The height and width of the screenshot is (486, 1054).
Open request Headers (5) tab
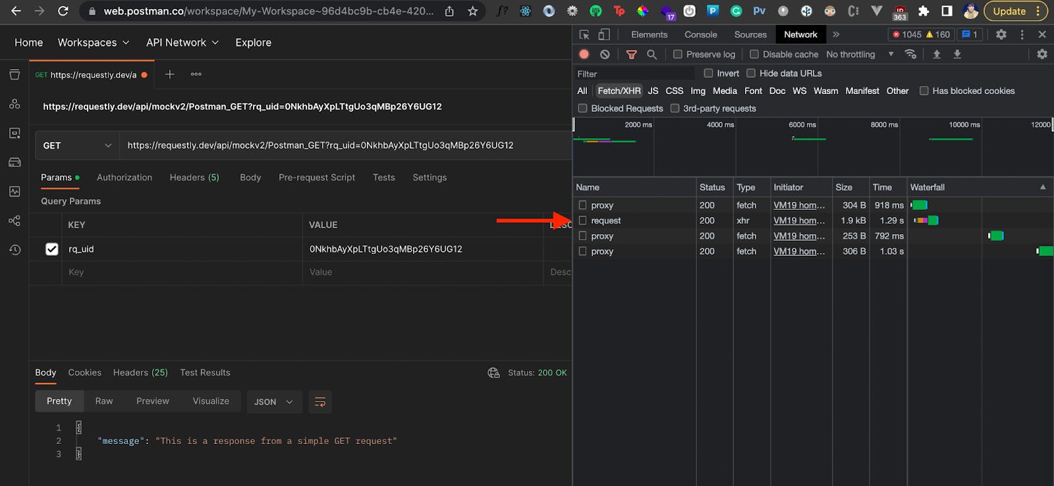coord(194,178)
